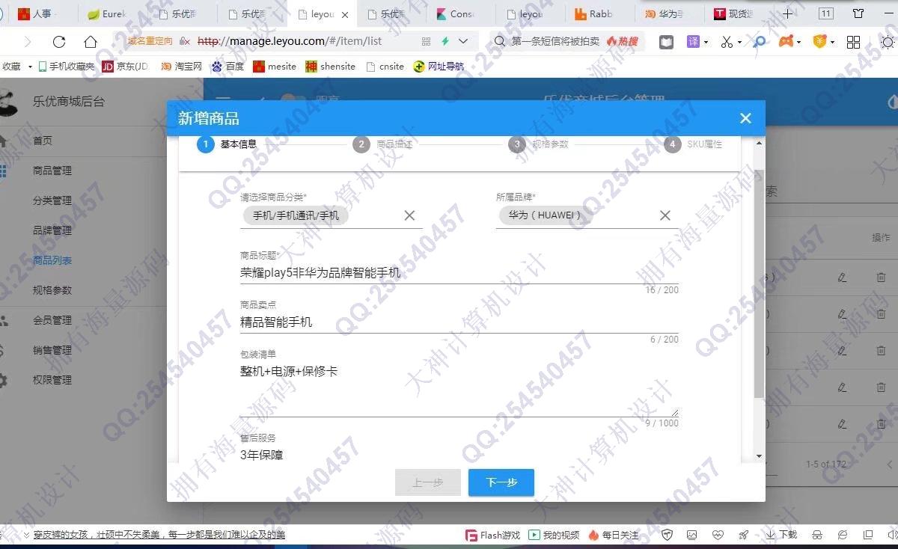Open the 京东 bookmark
This screenshot has width=898, height=549.
(x=126, y=67)
